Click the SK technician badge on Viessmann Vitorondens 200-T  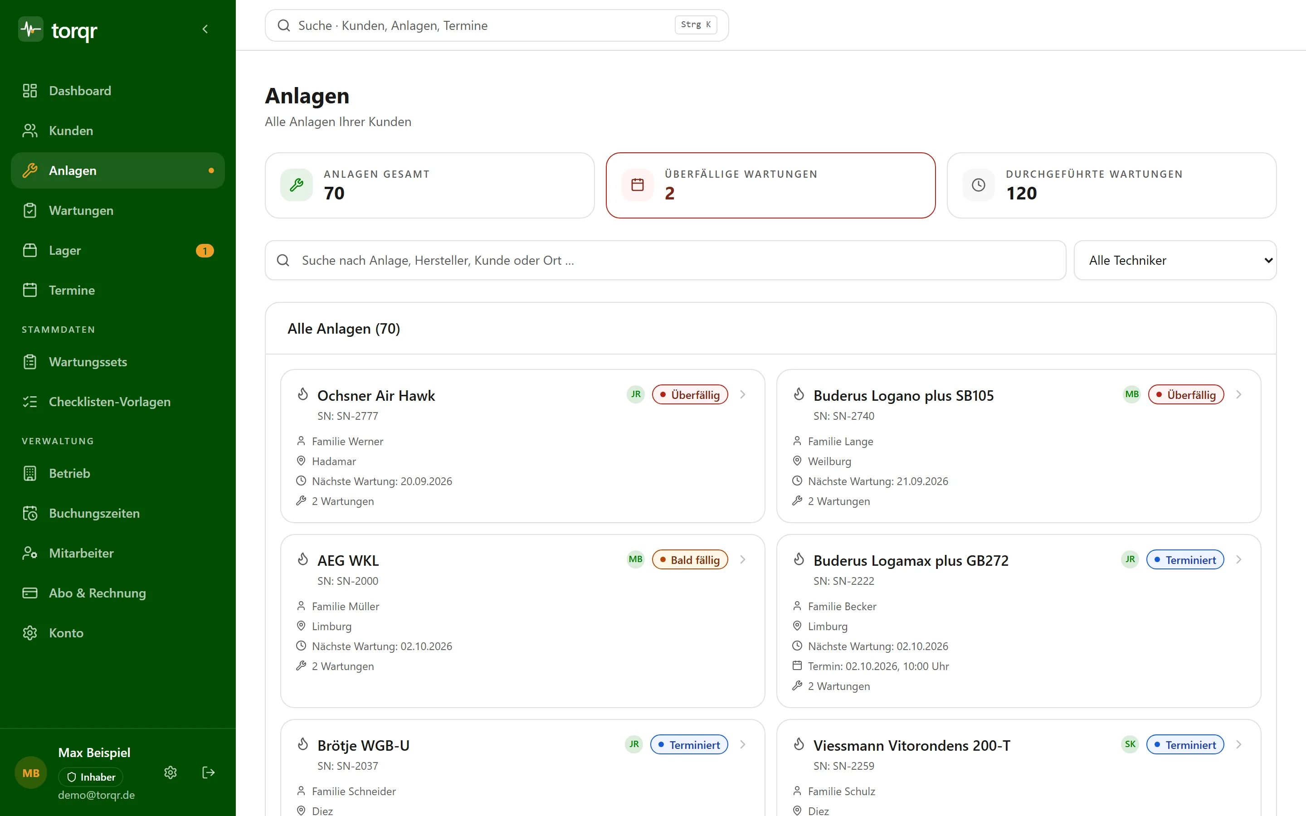coord(1130,744)
